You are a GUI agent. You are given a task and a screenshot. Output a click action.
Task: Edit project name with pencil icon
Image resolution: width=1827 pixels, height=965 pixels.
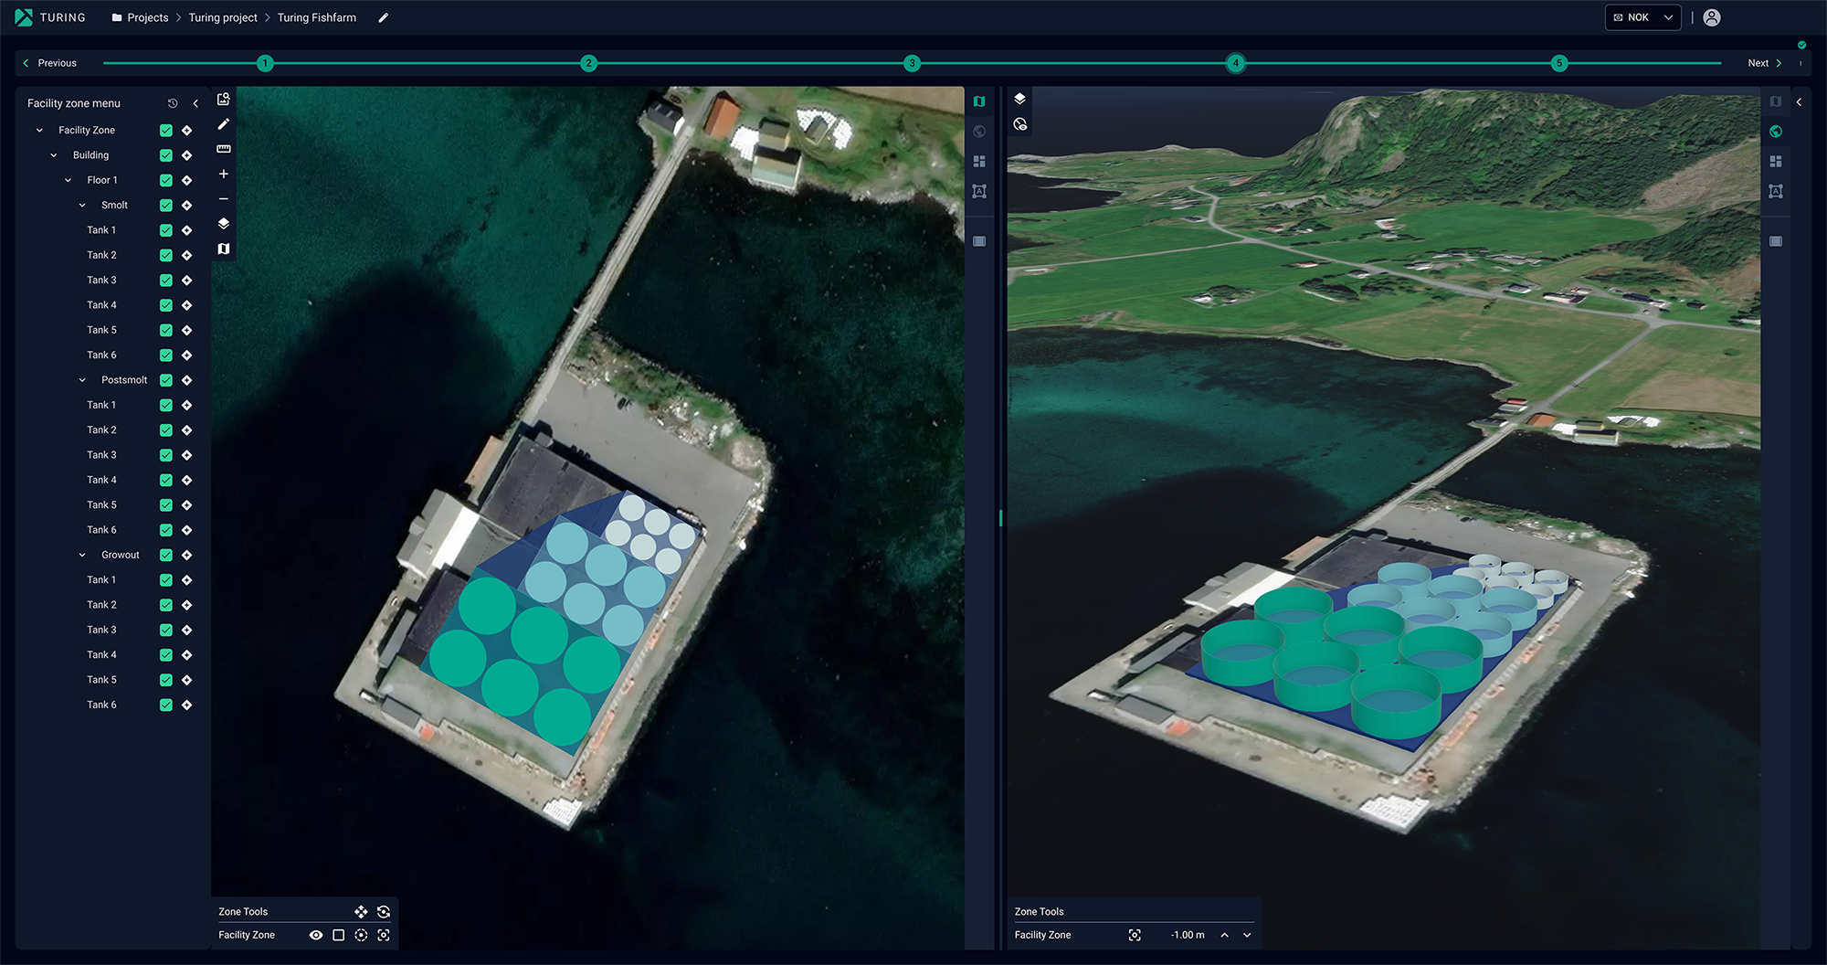[x=384, y=17]
